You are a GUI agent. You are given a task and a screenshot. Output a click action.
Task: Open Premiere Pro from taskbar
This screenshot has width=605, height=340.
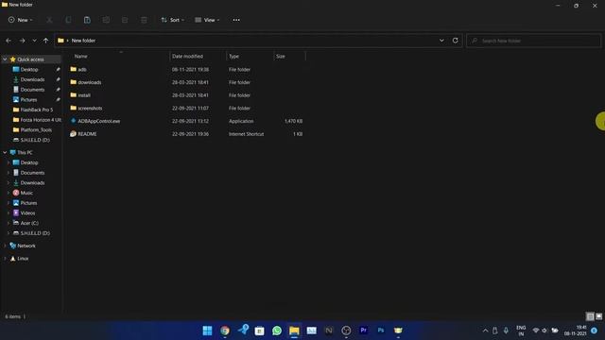[363, 331]
